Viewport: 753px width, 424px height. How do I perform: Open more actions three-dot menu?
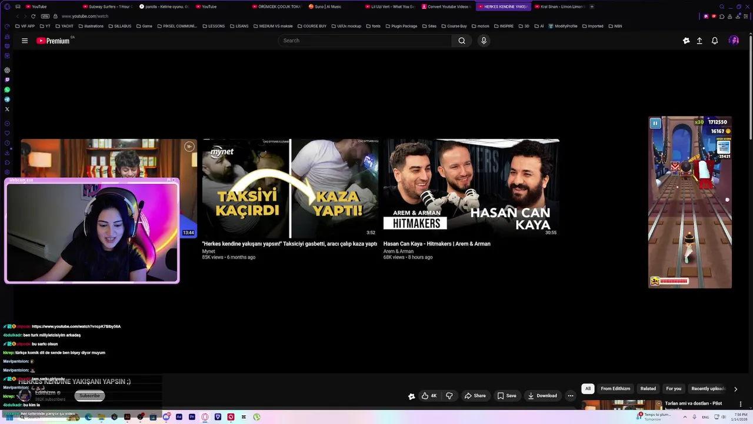click(571, 396)
